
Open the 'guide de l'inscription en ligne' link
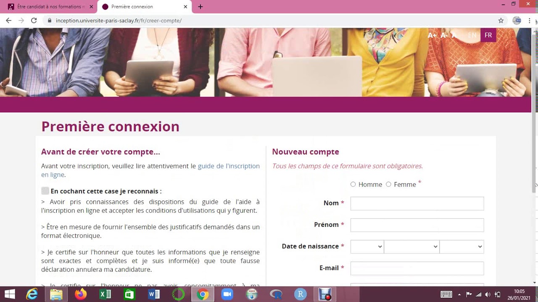229,166
